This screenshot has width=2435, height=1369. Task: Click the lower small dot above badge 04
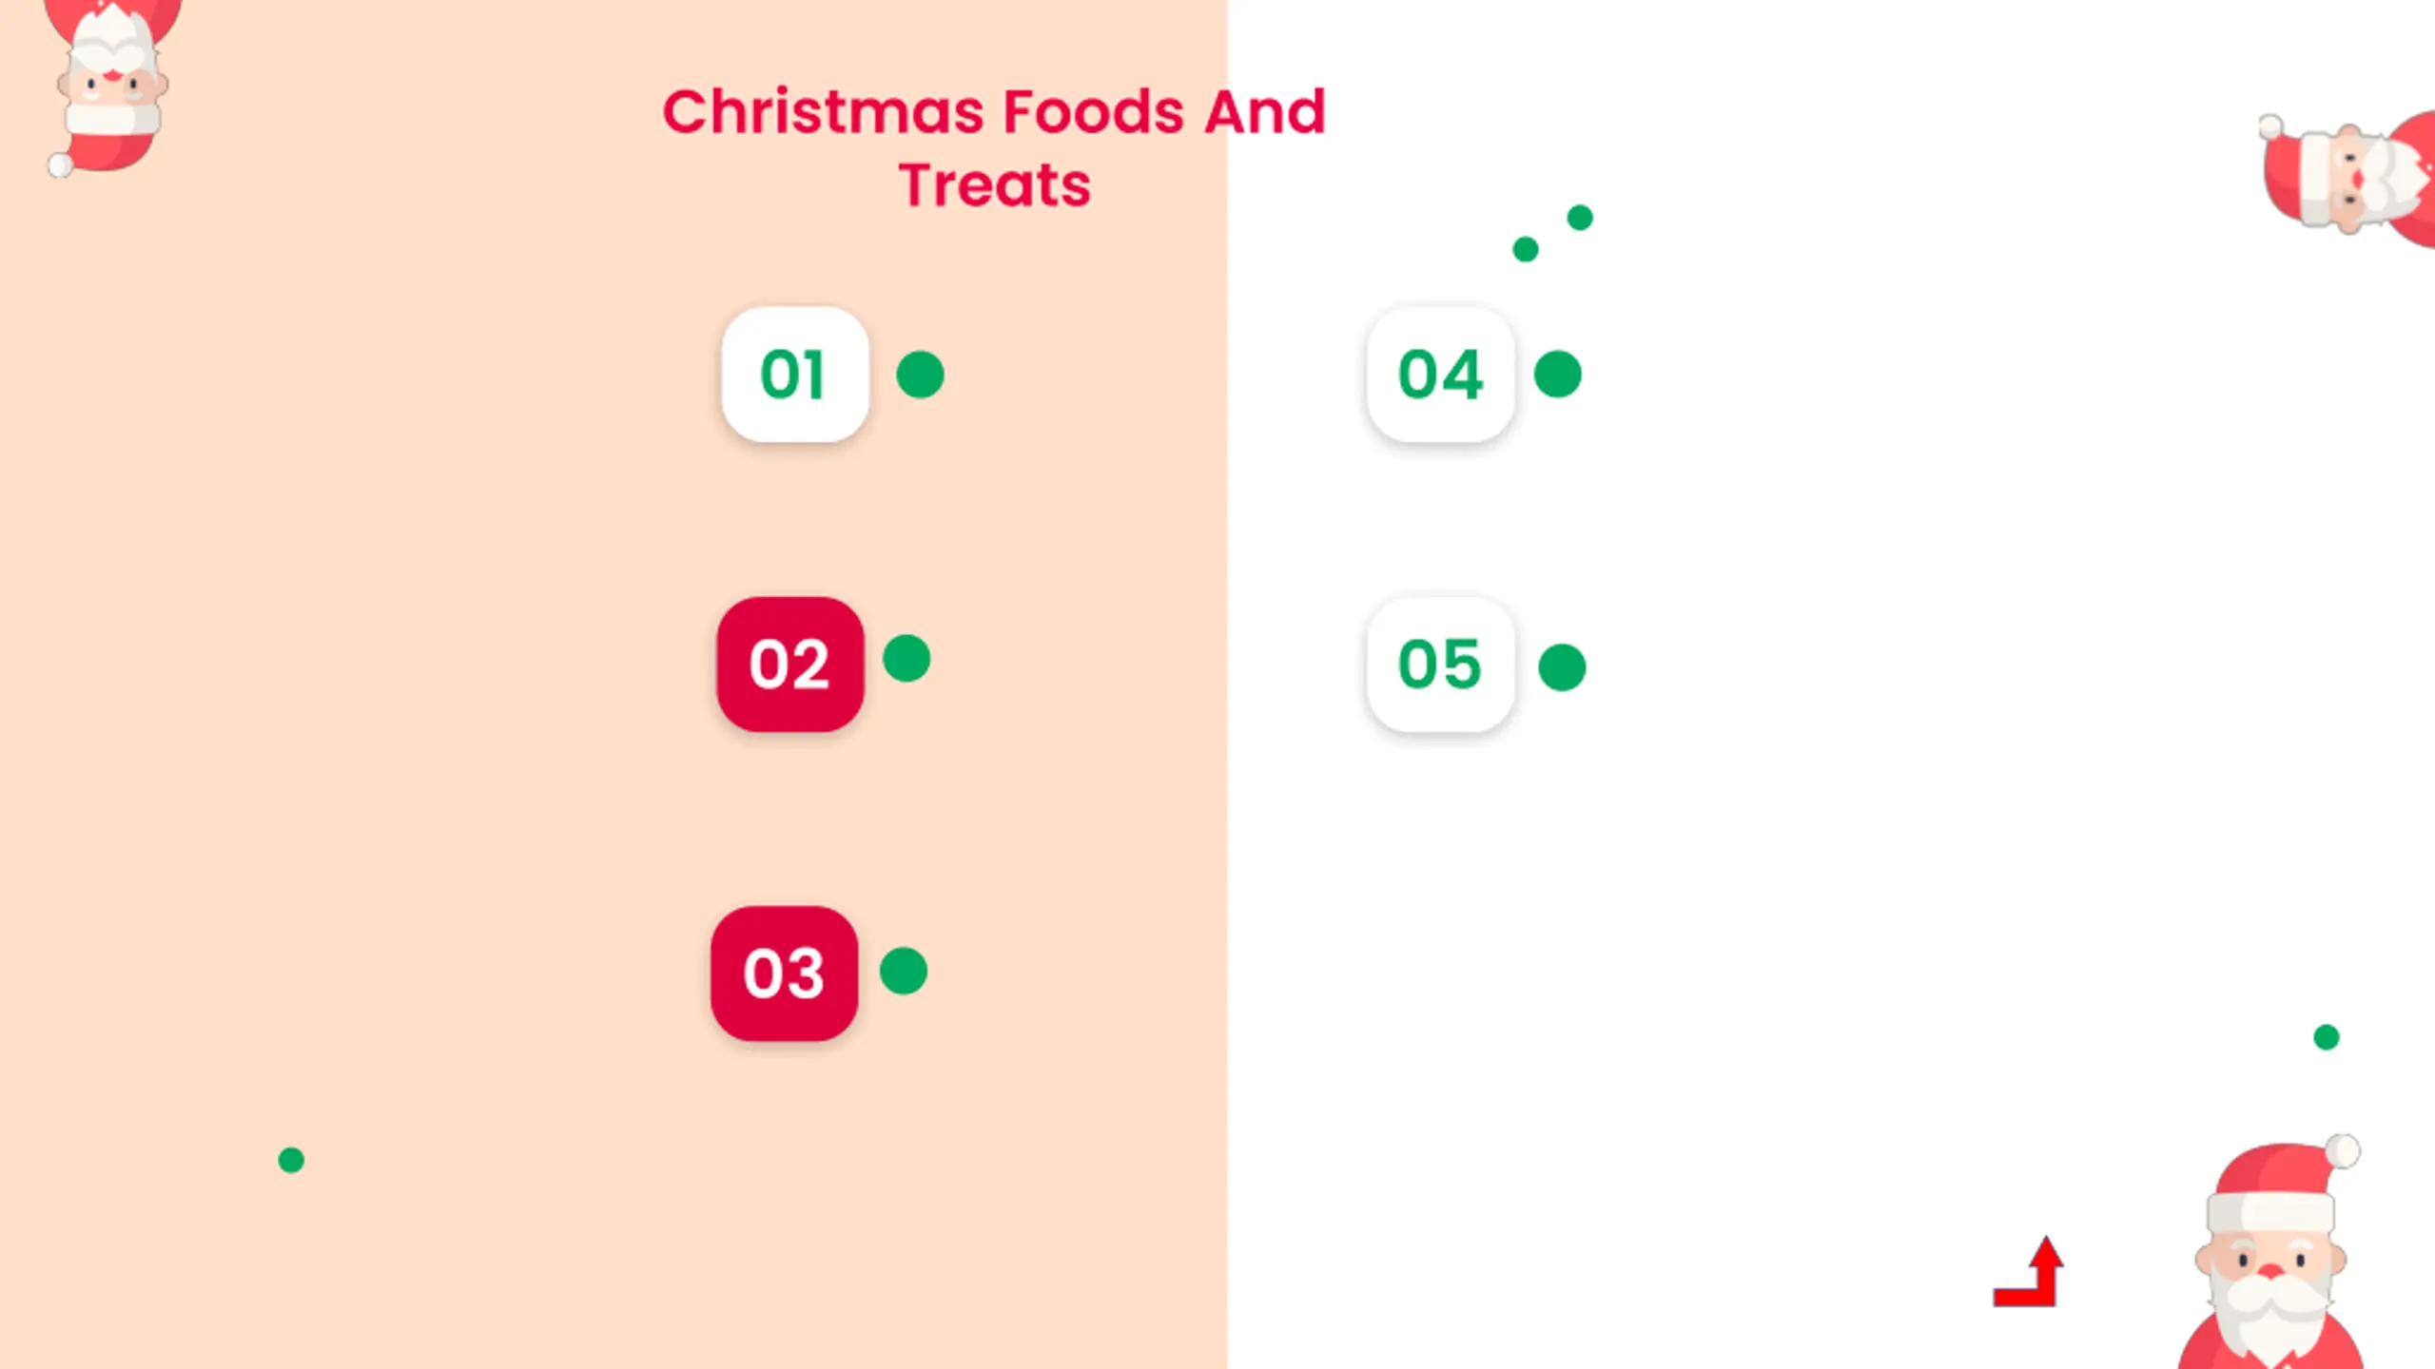click(x=1526, y=249)
